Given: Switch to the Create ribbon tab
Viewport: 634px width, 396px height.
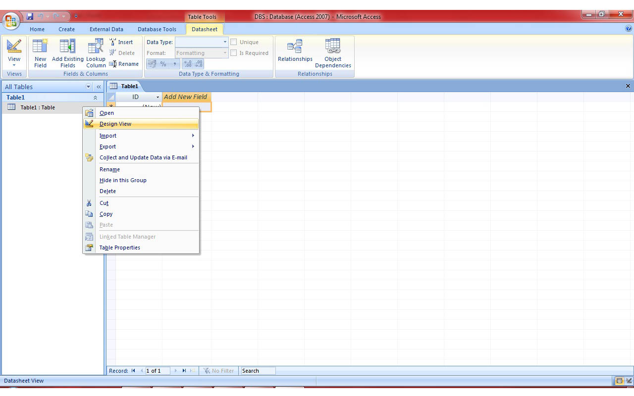Looking at the screenshot, I should coord(67,29).
